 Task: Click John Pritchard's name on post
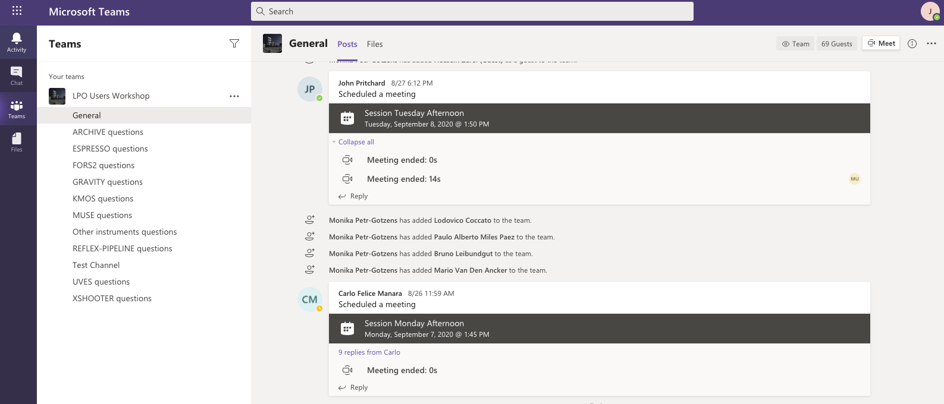362,83
